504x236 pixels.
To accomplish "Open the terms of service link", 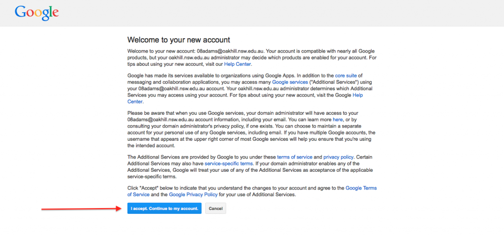I will (294, 157).
